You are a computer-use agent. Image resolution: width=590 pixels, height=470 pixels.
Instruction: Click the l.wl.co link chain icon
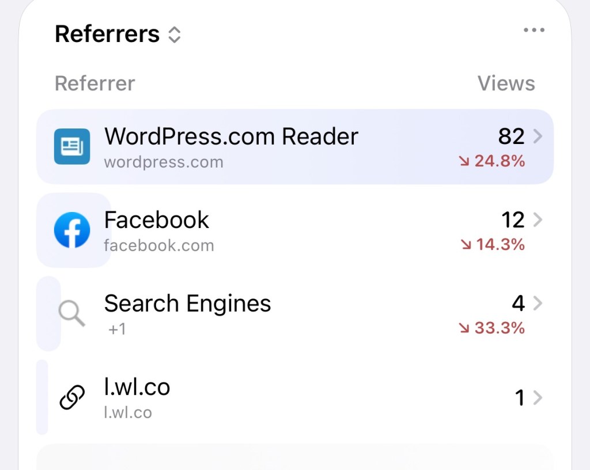click(x=72, y=397)
